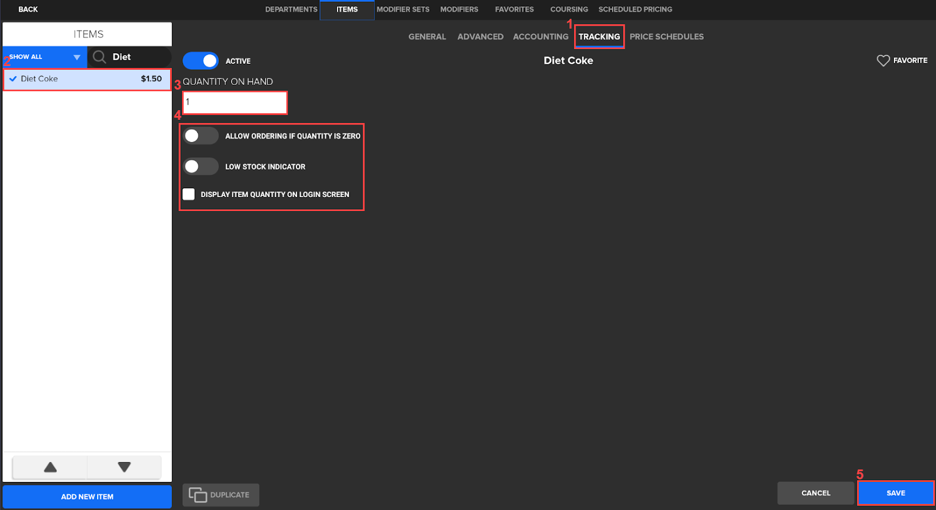Click the search magnifier icon
The height and width of the screenshot is (510, 936).
pyautogui.click(x=99, y=57)
